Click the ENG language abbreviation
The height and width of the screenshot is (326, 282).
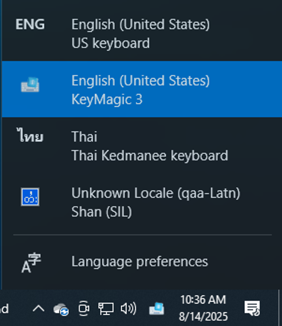(x=30, y=24)
